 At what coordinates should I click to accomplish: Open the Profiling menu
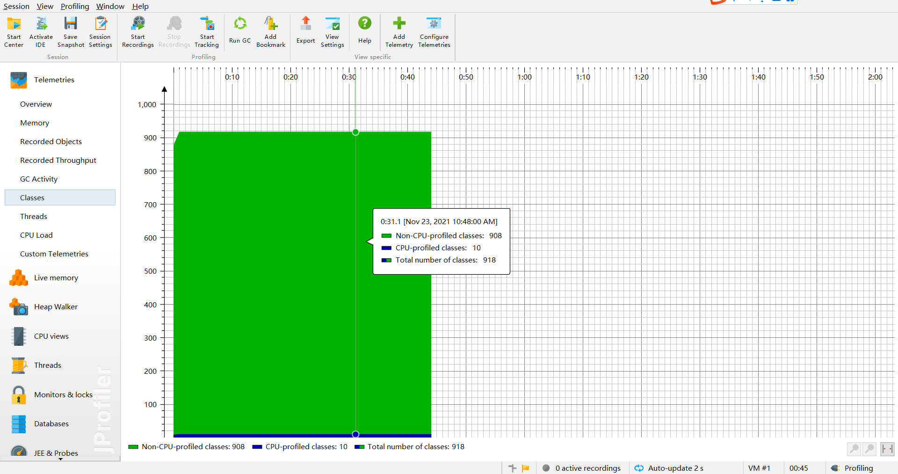[75, 6]
